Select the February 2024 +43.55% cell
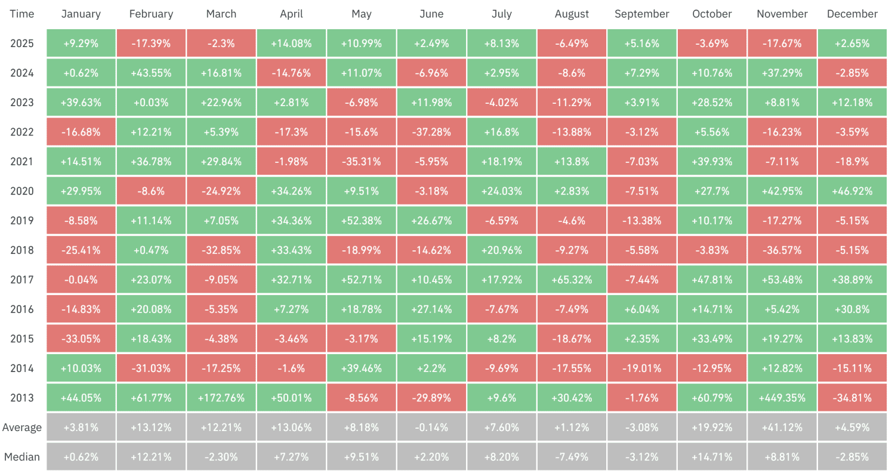895x474 pixels. point(151,73)
